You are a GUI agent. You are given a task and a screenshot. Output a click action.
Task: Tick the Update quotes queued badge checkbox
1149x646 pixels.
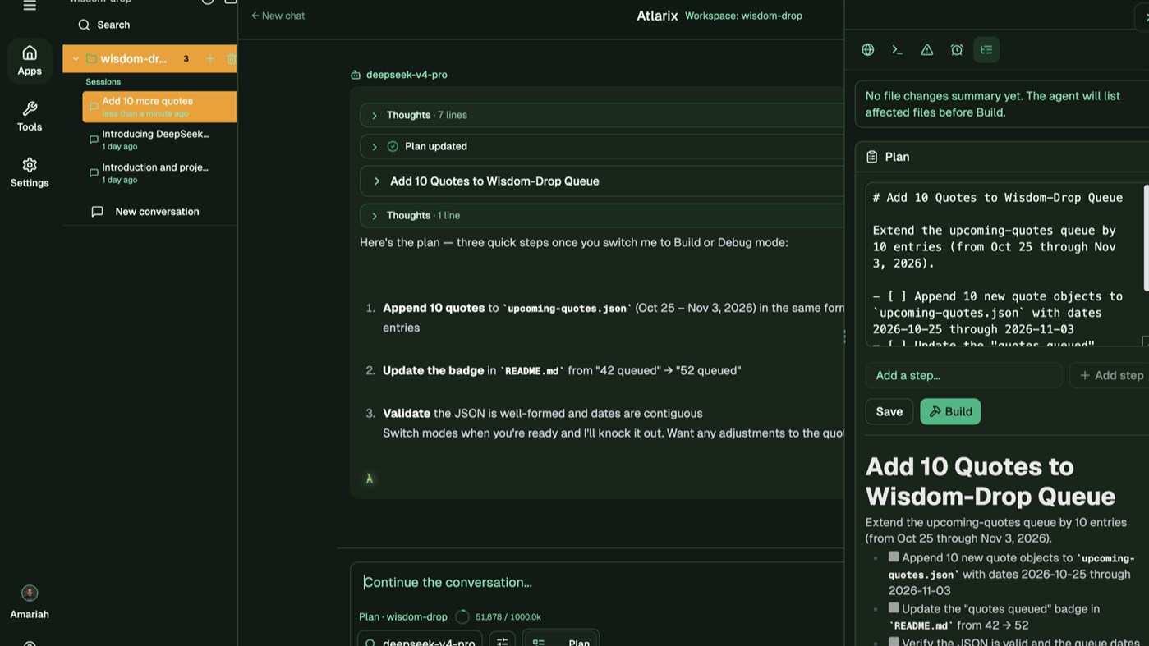(x=894, y=607)
